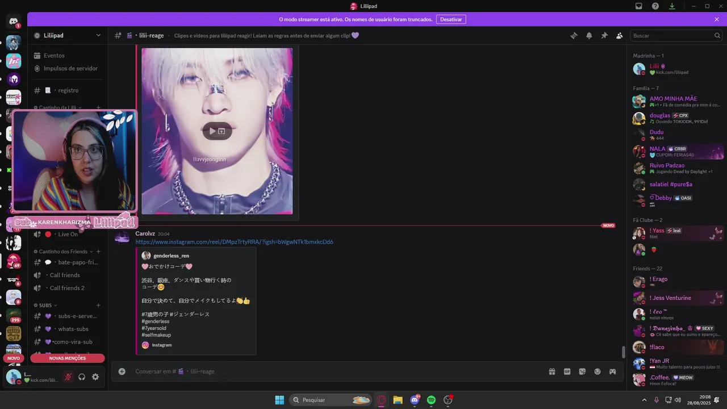
Task: Open File Explorer from the taskbar
Action: [x=398, y=400]
